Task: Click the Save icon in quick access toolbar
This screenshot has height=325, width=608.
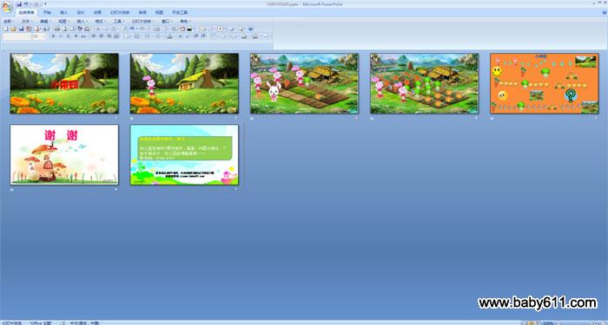Action: pos(19,3)
